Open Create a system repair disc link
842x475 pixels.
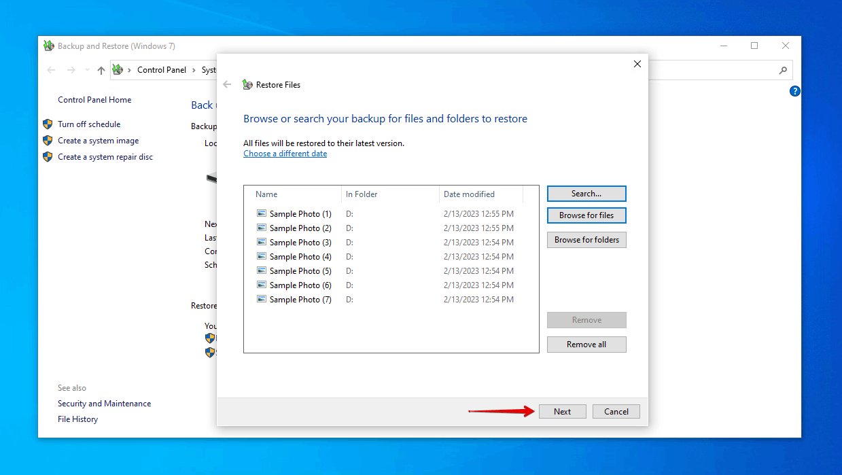(105, 157)
